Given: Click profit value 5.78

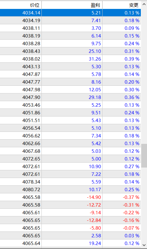Looking at the screenshot, I should (96, 74).
